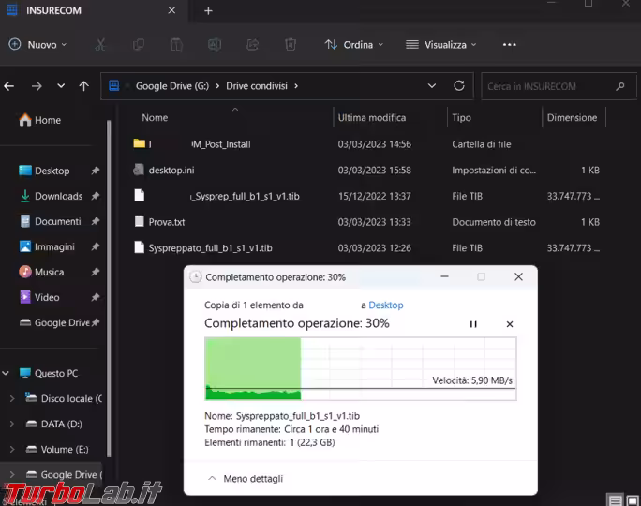Screen dimensions: 641x506
Task: Unpin Downloads using its pin icon
Action: pyautogui.click(x=96, y=196)
